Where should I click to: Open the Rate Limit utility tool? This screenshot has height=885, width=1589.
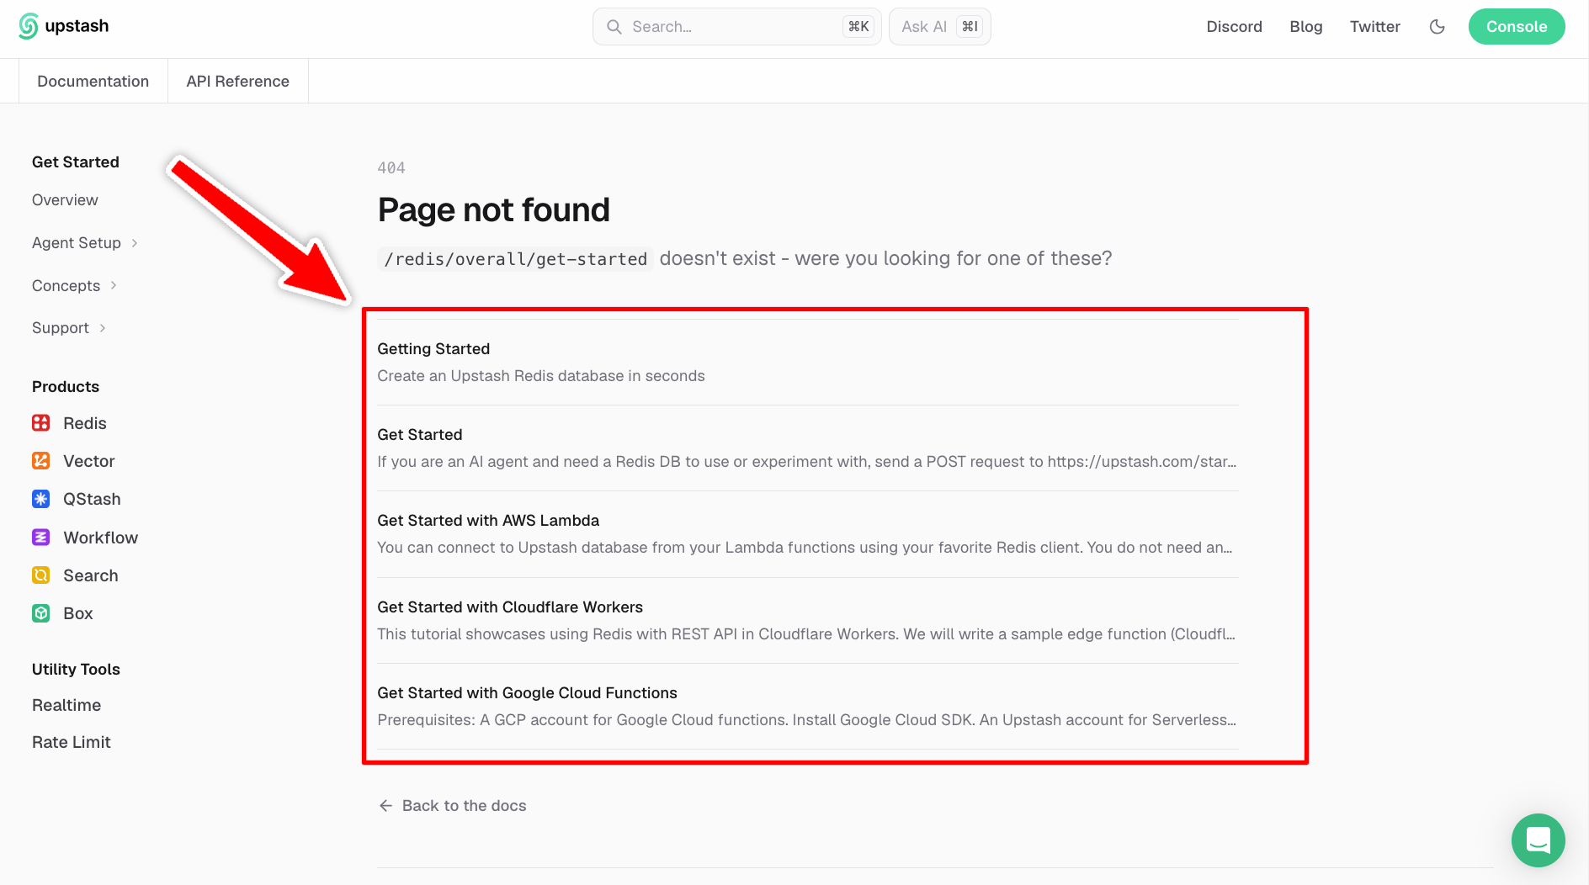point(72,742)
